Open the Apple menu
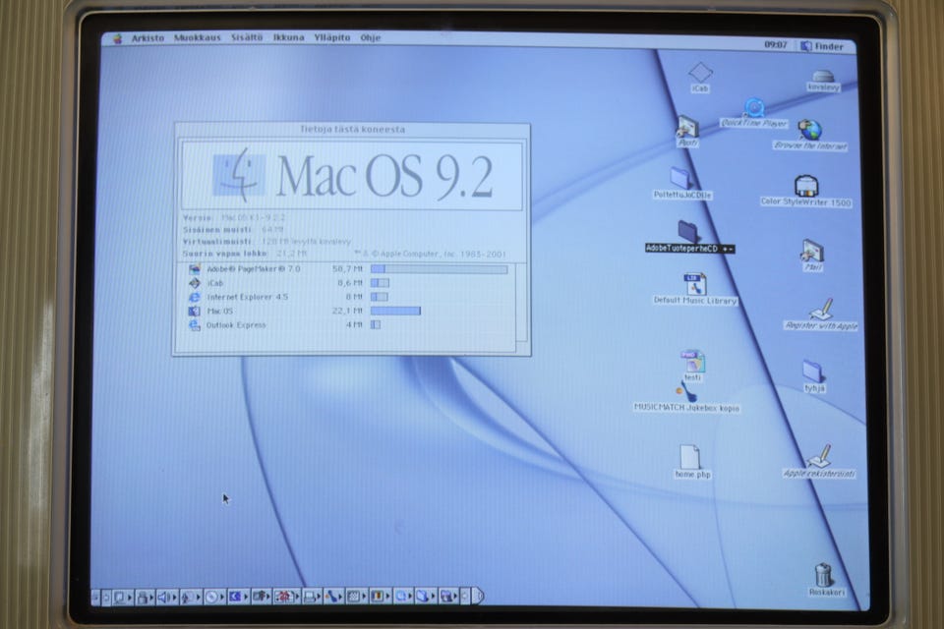 [x=117, y=38]
